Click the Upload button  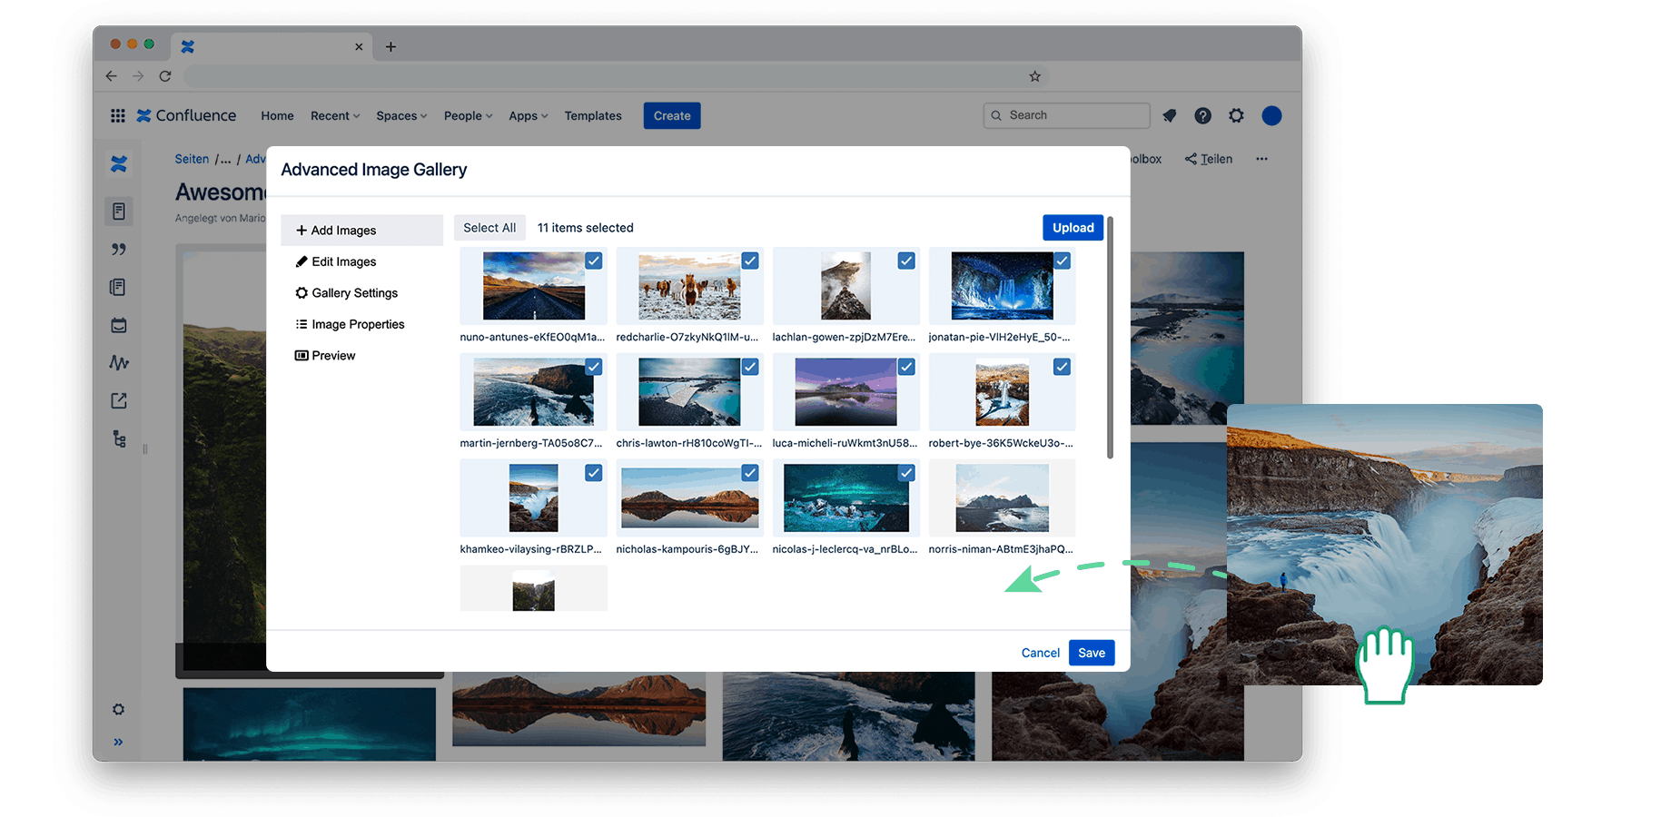pos(1073,228)
